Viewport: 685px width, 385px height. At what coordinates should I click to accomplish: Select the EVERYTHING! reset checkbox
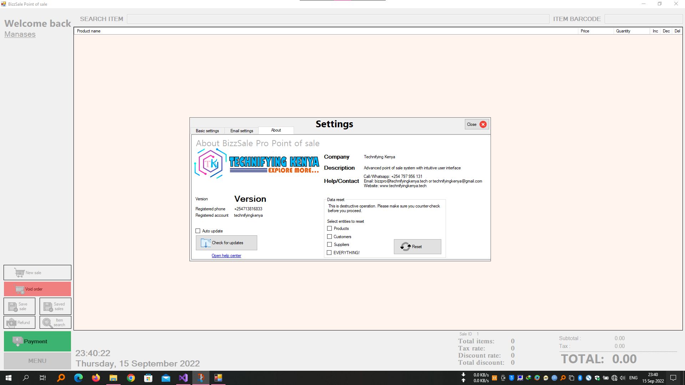[329, 252]
